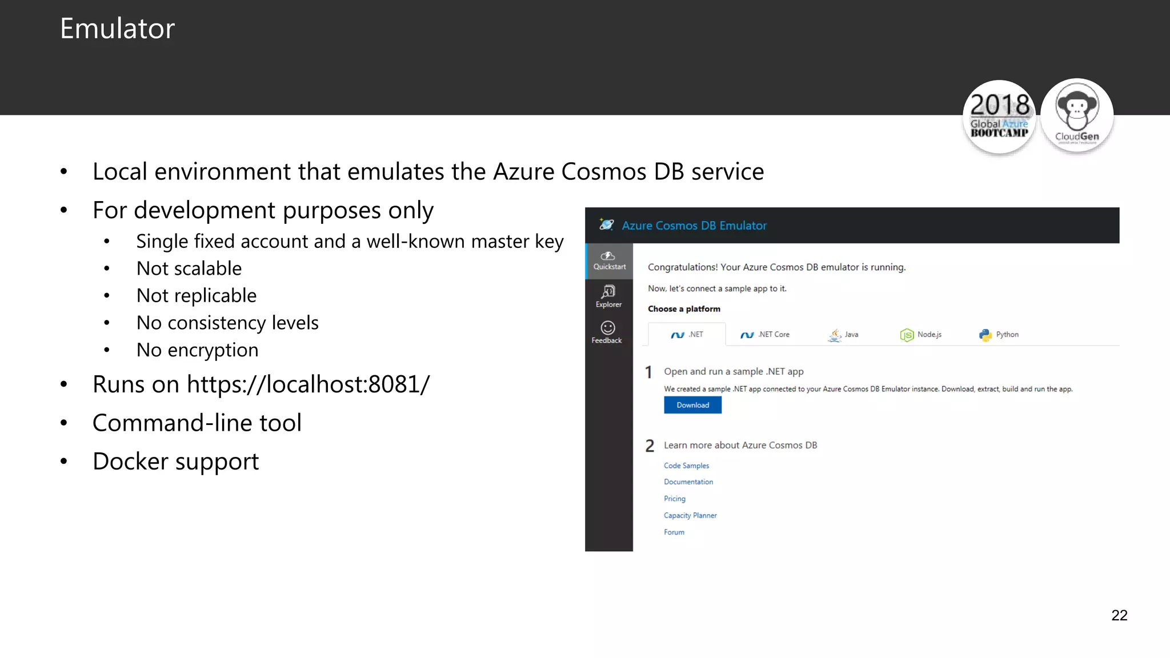The height and width of the screenshot is (658, 1170).
Task: Click the 'Docker support' bullet
Action: click(x=176, y=462)
